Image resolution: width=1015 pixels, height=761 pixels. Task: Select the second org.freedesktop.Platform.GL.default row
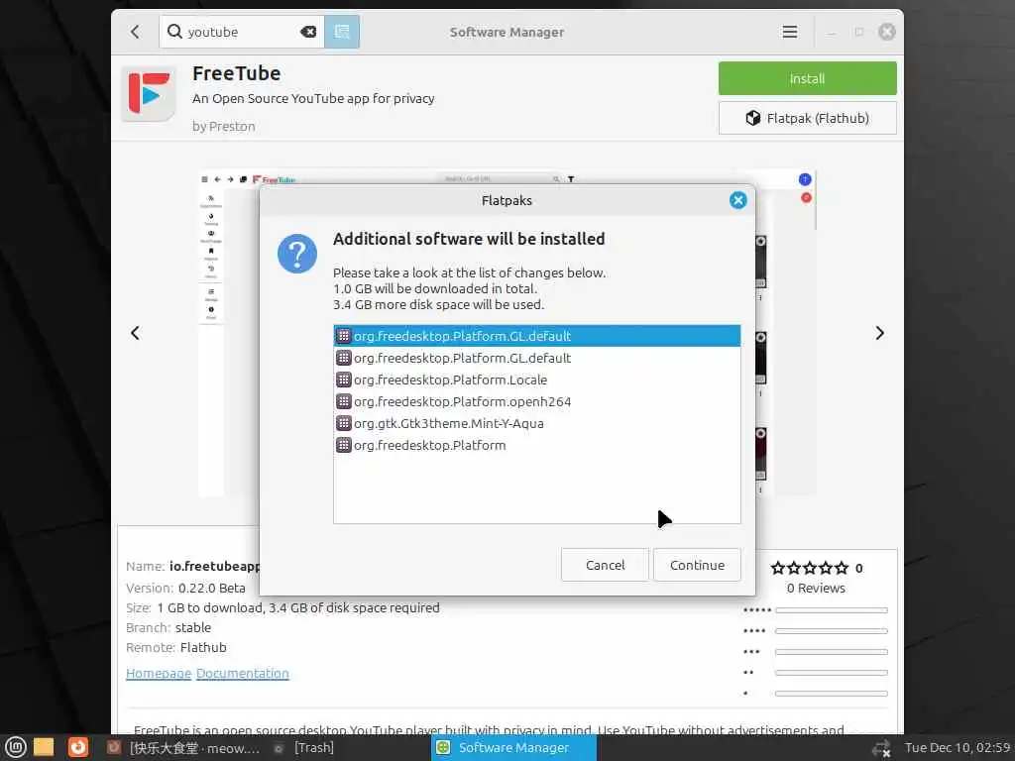pyautogui.click(x=536, y=358)
